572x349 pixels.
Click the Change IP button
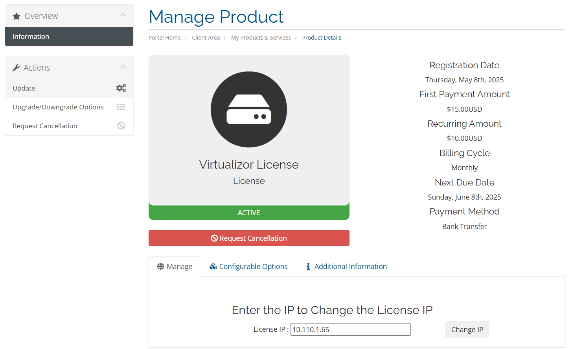[467, 329]
